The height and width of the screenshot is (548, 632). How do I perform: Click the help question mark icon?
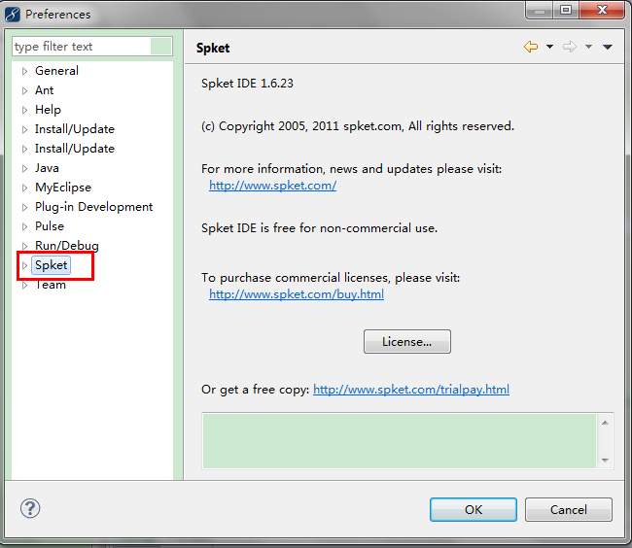point(30,508)
